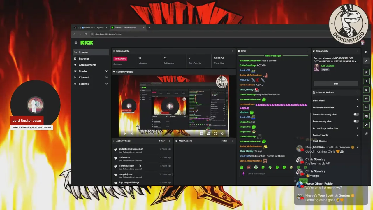
Task: Open stream preview gear settings
Action: tap(222, 134)
